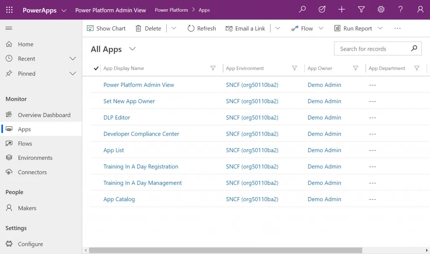Click the Connectors sidebar icon
This screenshot has height=254, width=430.
[9, 172]
